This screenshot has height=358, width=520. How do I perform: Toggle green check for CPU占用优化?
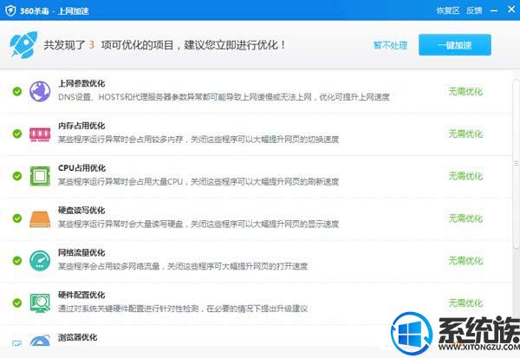pos(17,176)
